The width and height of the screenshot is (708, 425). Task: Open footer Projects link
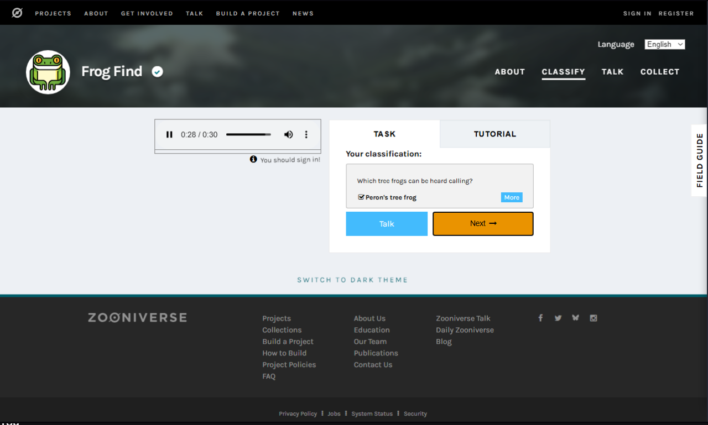click(x=277, y=318)
